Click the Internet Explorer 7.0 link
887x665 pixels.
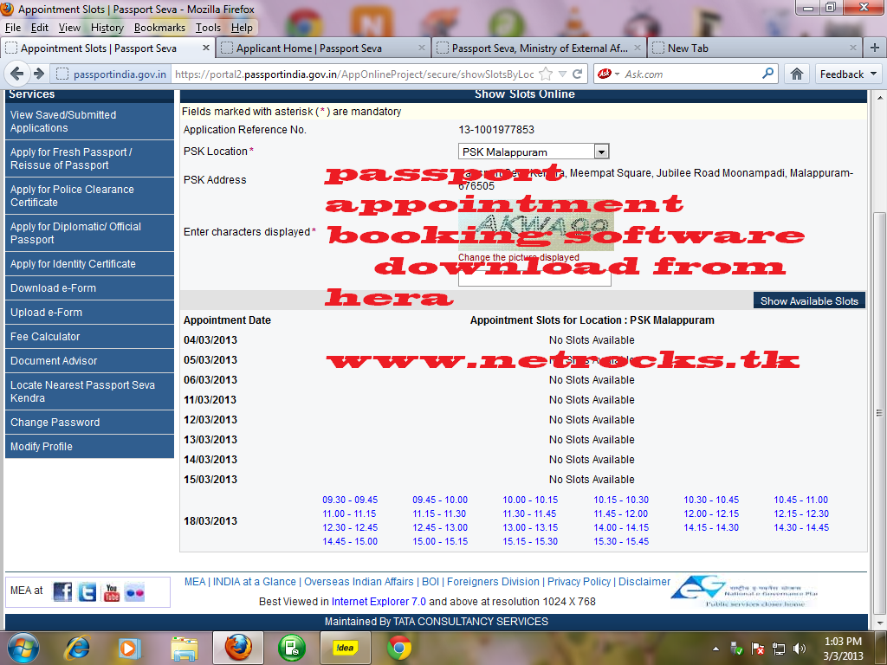379,602
